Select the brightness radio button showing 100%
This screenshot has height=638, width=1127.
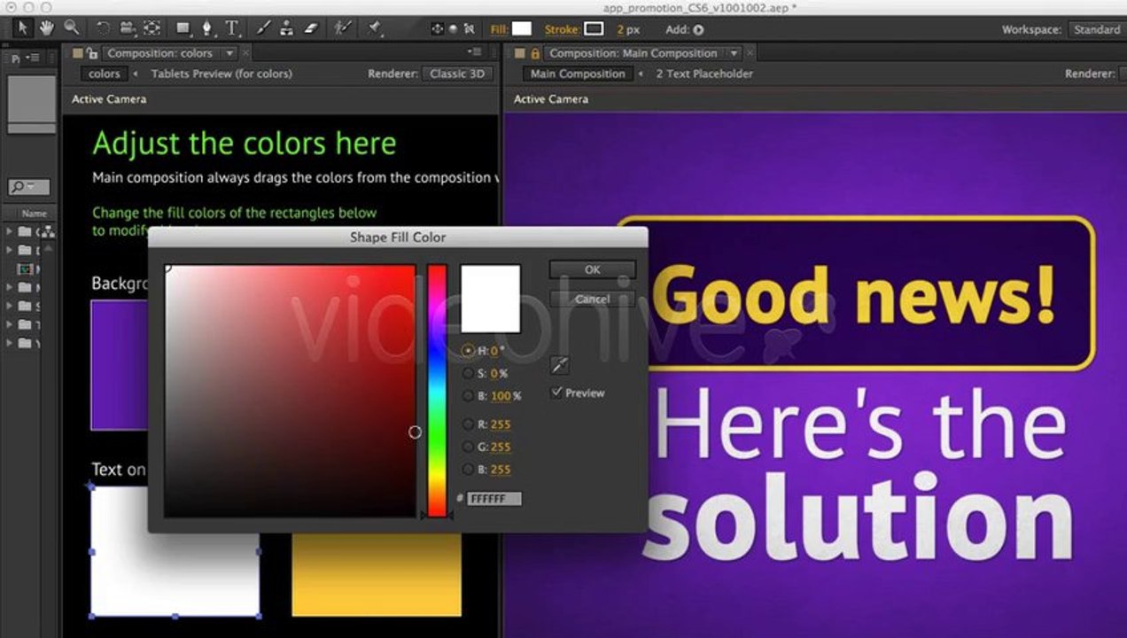pyautogui.click(x=468, y=396)
